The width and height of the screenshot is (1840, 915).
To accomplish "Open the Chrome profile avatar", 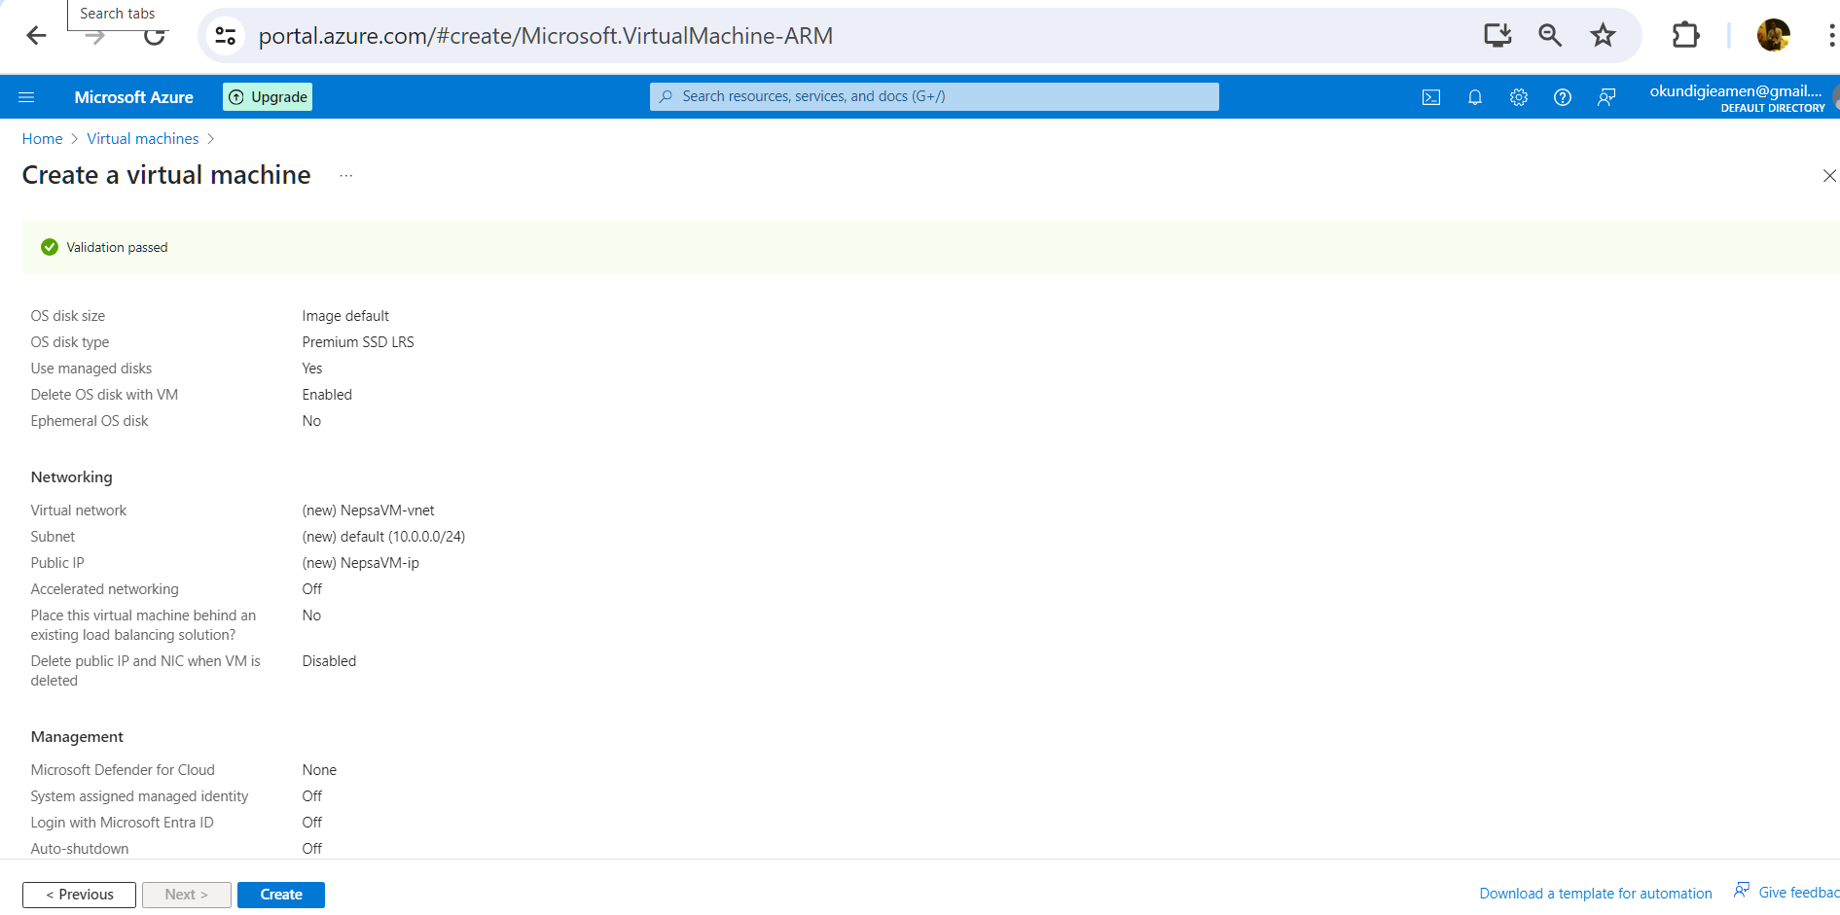I will point(1774,36).
